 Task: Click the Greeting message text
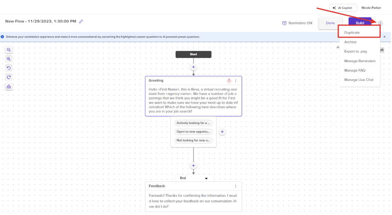[x=193, y=100]
